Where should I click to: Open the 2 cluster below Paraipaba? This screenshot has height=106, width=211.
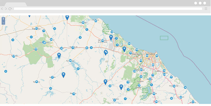[x=87, y=29]
